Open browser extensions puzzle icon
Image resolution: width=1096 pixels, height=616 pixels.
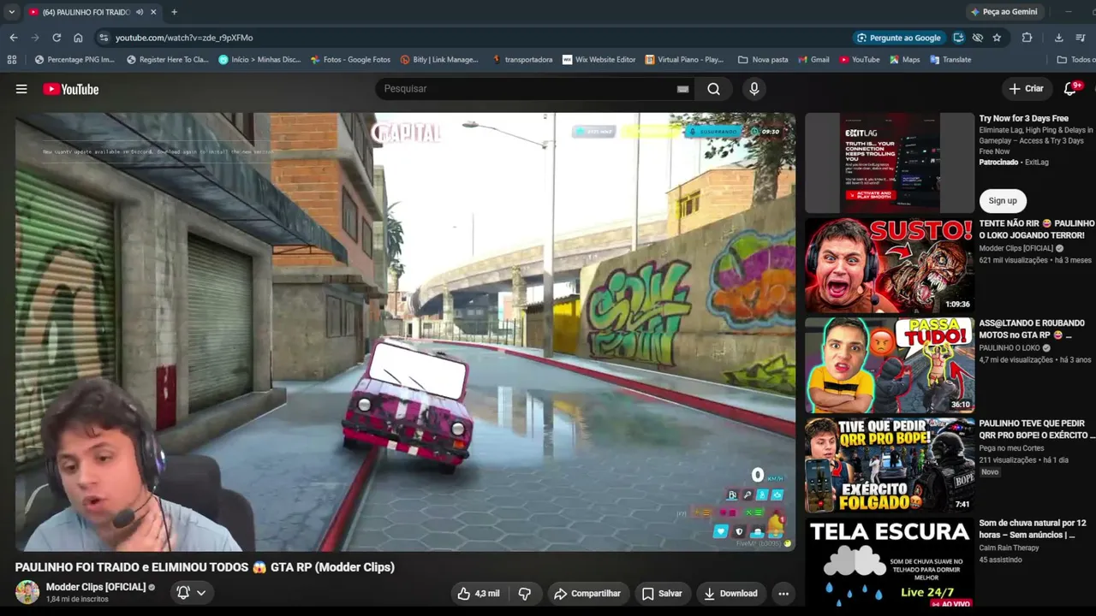tap(1027, 38)
